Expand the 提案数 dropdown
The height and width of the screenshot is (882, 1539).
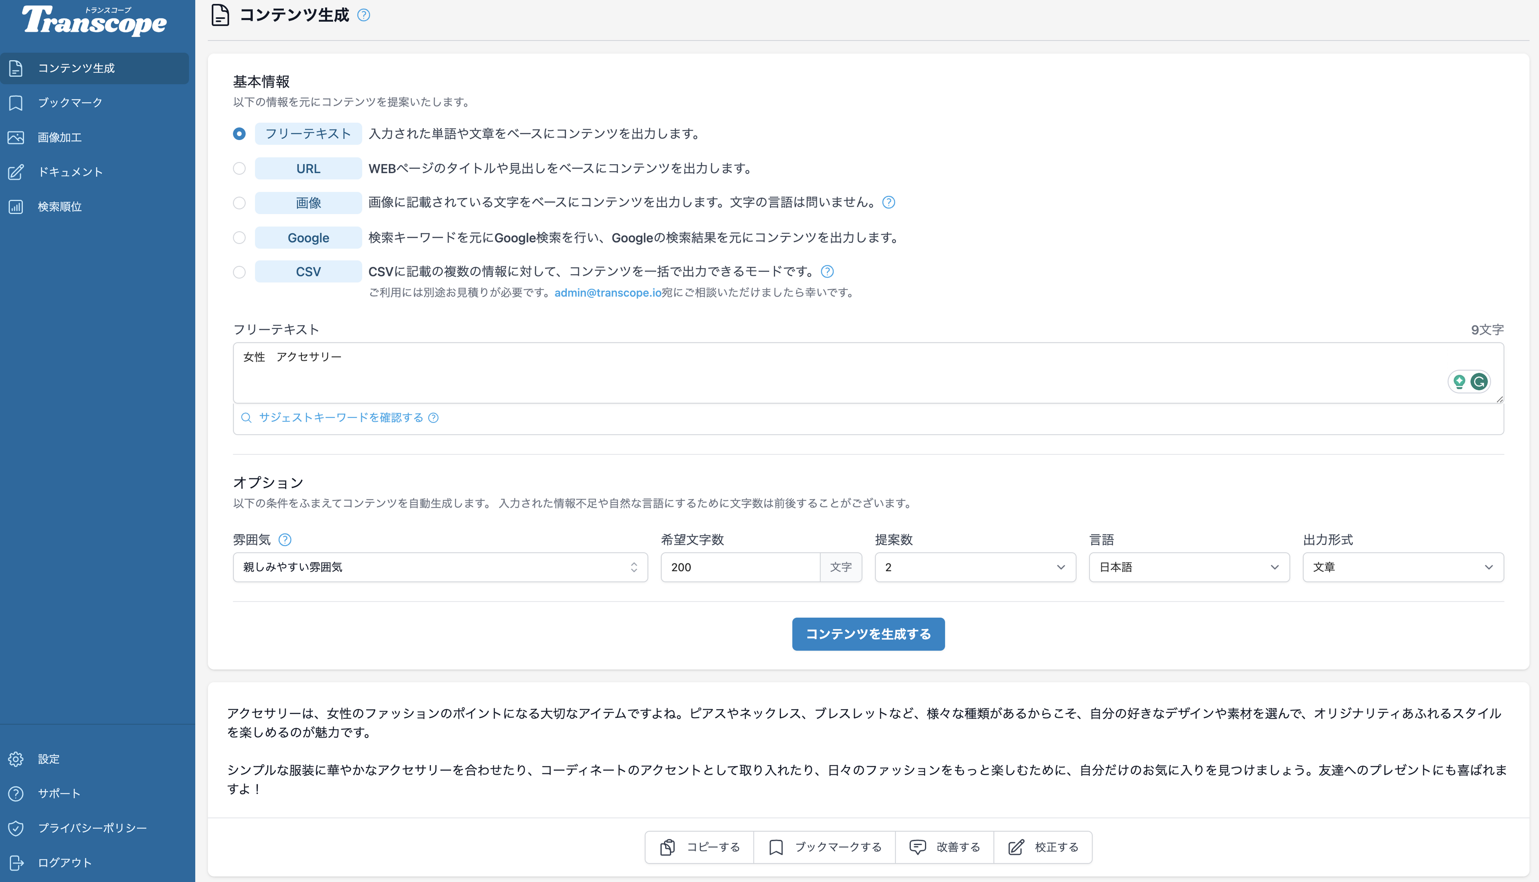(975, 567)
